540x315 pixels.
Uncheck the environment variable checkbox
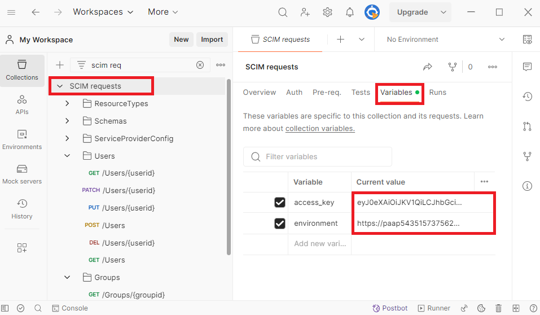(280, 224)
